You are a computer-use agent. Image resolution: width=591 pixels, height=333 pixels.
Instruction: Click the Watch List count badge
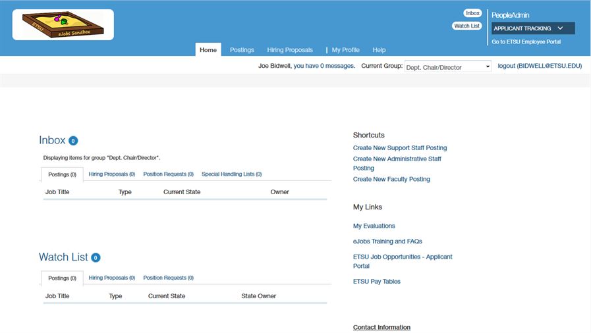tap(96, 258)
